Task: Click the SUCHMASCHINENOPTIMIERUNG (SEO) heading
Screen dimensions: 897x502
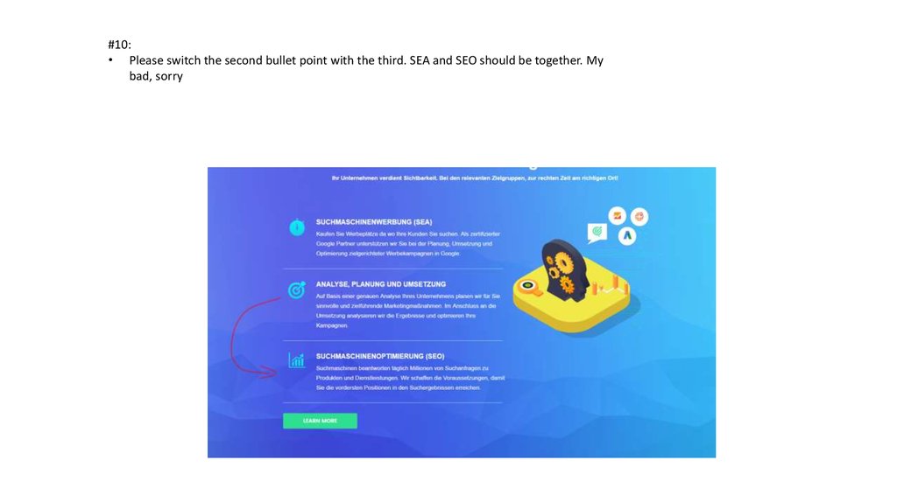Action: (380, 356)
